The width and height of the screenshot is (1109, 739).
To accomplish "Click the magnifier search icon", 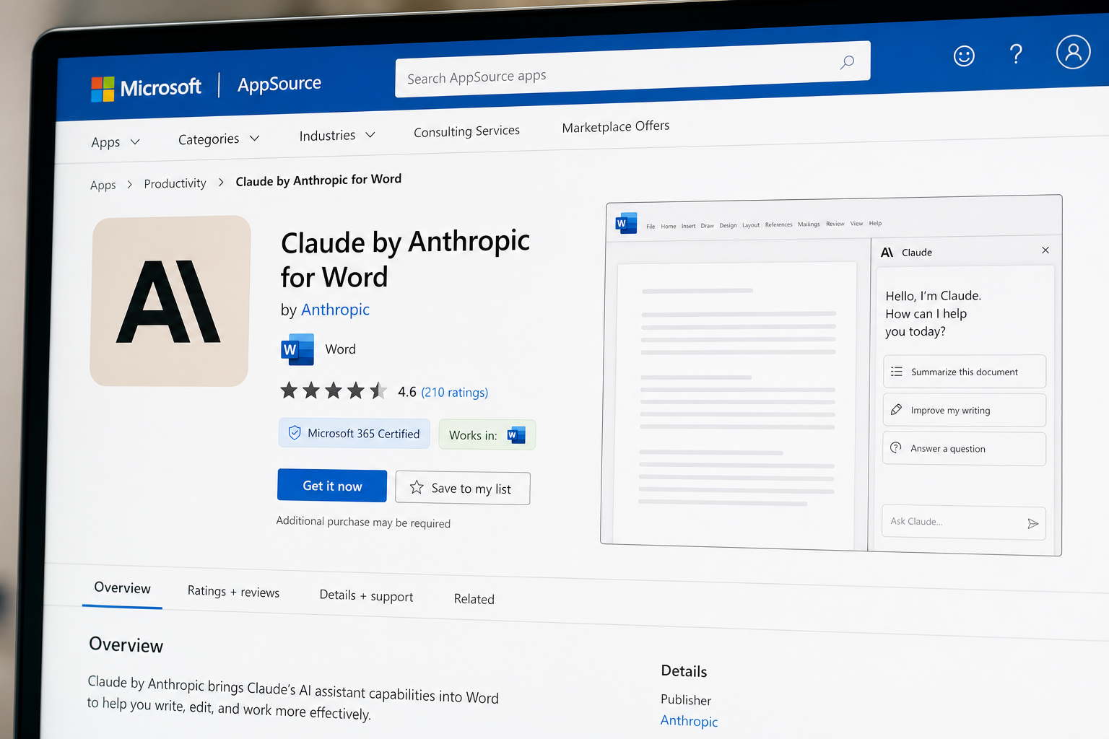I will tap(847, 63).
